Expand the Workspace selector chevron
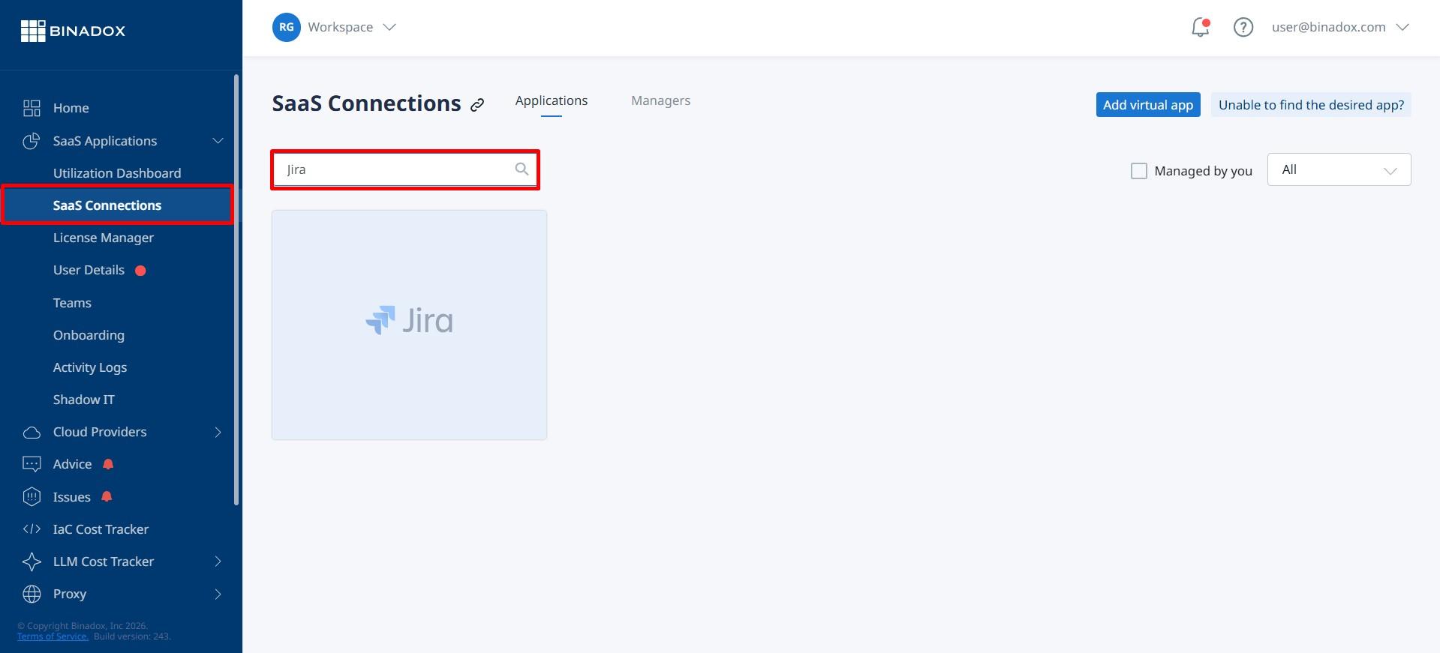Image resolution: width=1440 pixels, height=653 pixels. pyautogui.click(x=389, y=27)
